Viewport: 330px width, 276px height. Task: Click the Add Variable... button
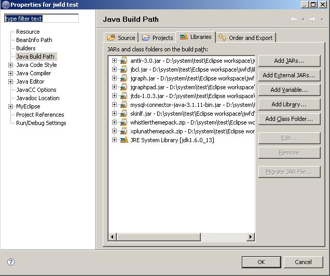click(289, 90)
